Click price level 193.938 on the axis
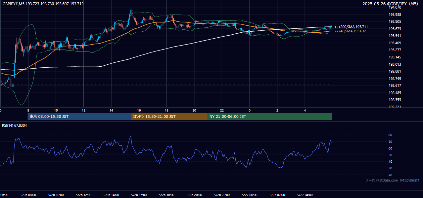This screenshot has width=423, height=198. click(x=395, y=15)
